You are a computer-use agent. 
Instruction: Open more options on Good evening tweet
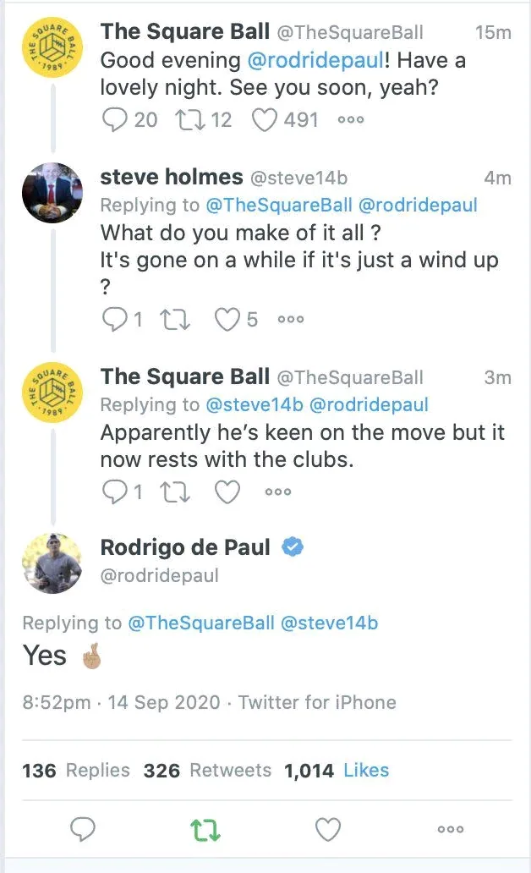click(x=350, y=120)
